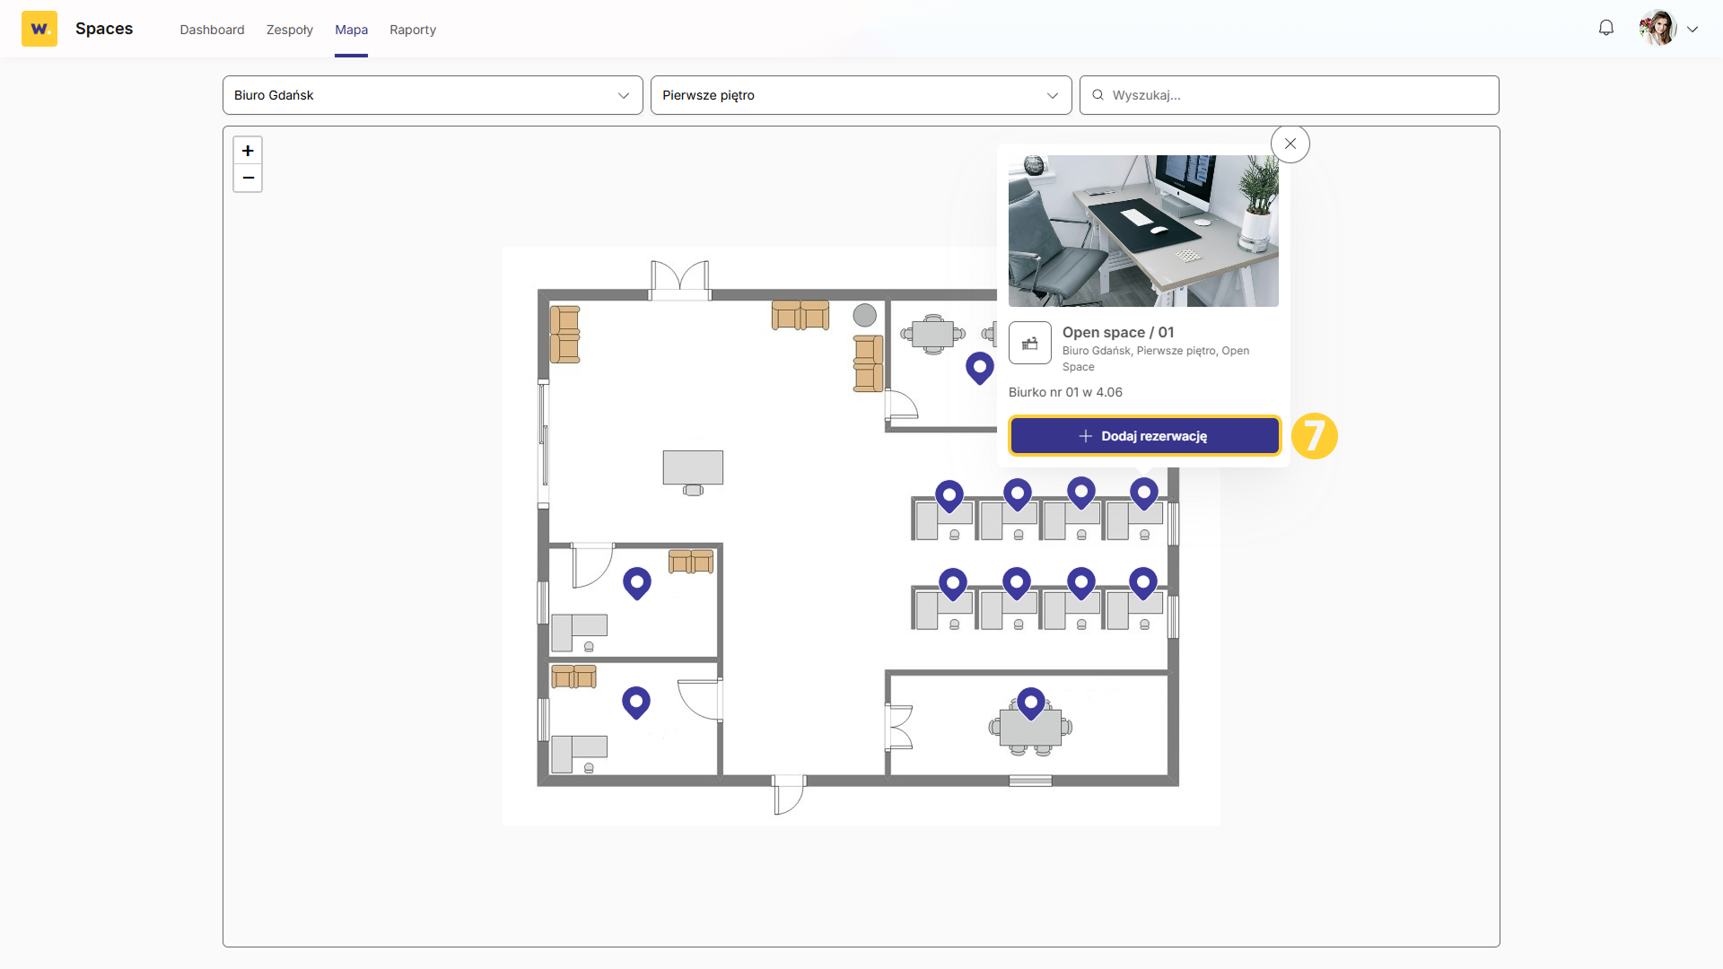Open the notifications bell
1723x969 pixels.
(x=1606, y=28)
